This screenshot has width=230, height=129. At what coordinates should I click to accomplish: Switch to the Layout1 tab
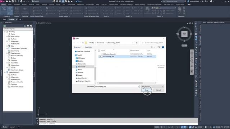(13, 127)
